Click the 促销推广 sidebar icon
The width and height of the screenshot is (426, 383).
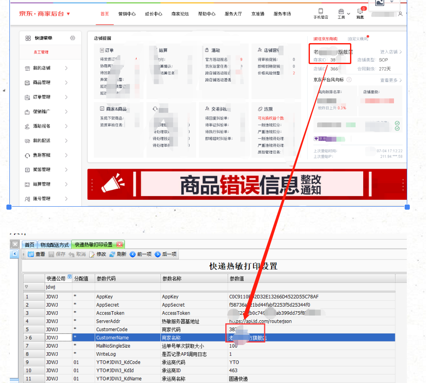tap(27, 112)
